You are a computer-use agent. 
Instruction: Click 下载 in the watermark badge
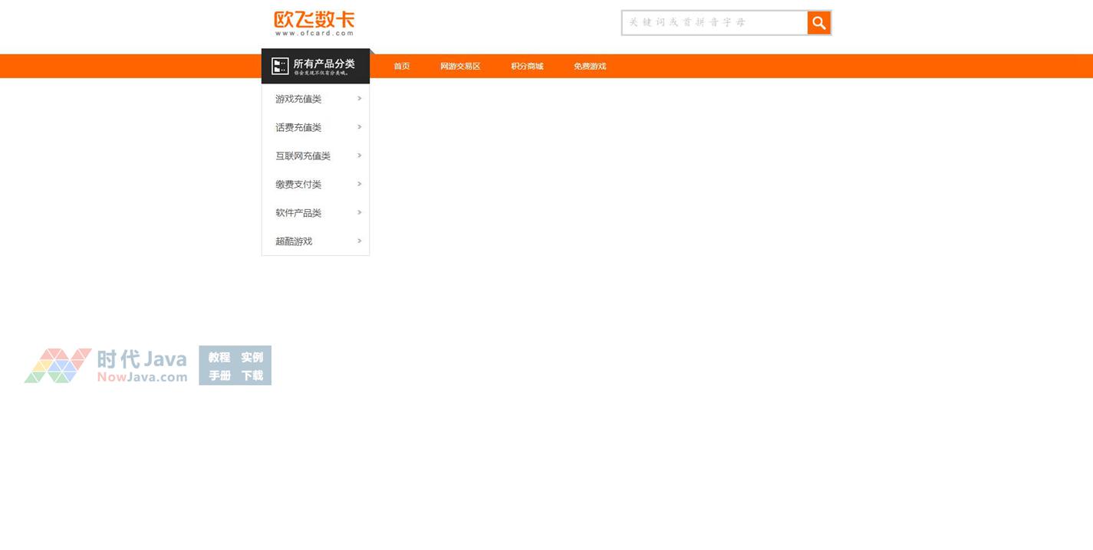click(x=252, y=375)
